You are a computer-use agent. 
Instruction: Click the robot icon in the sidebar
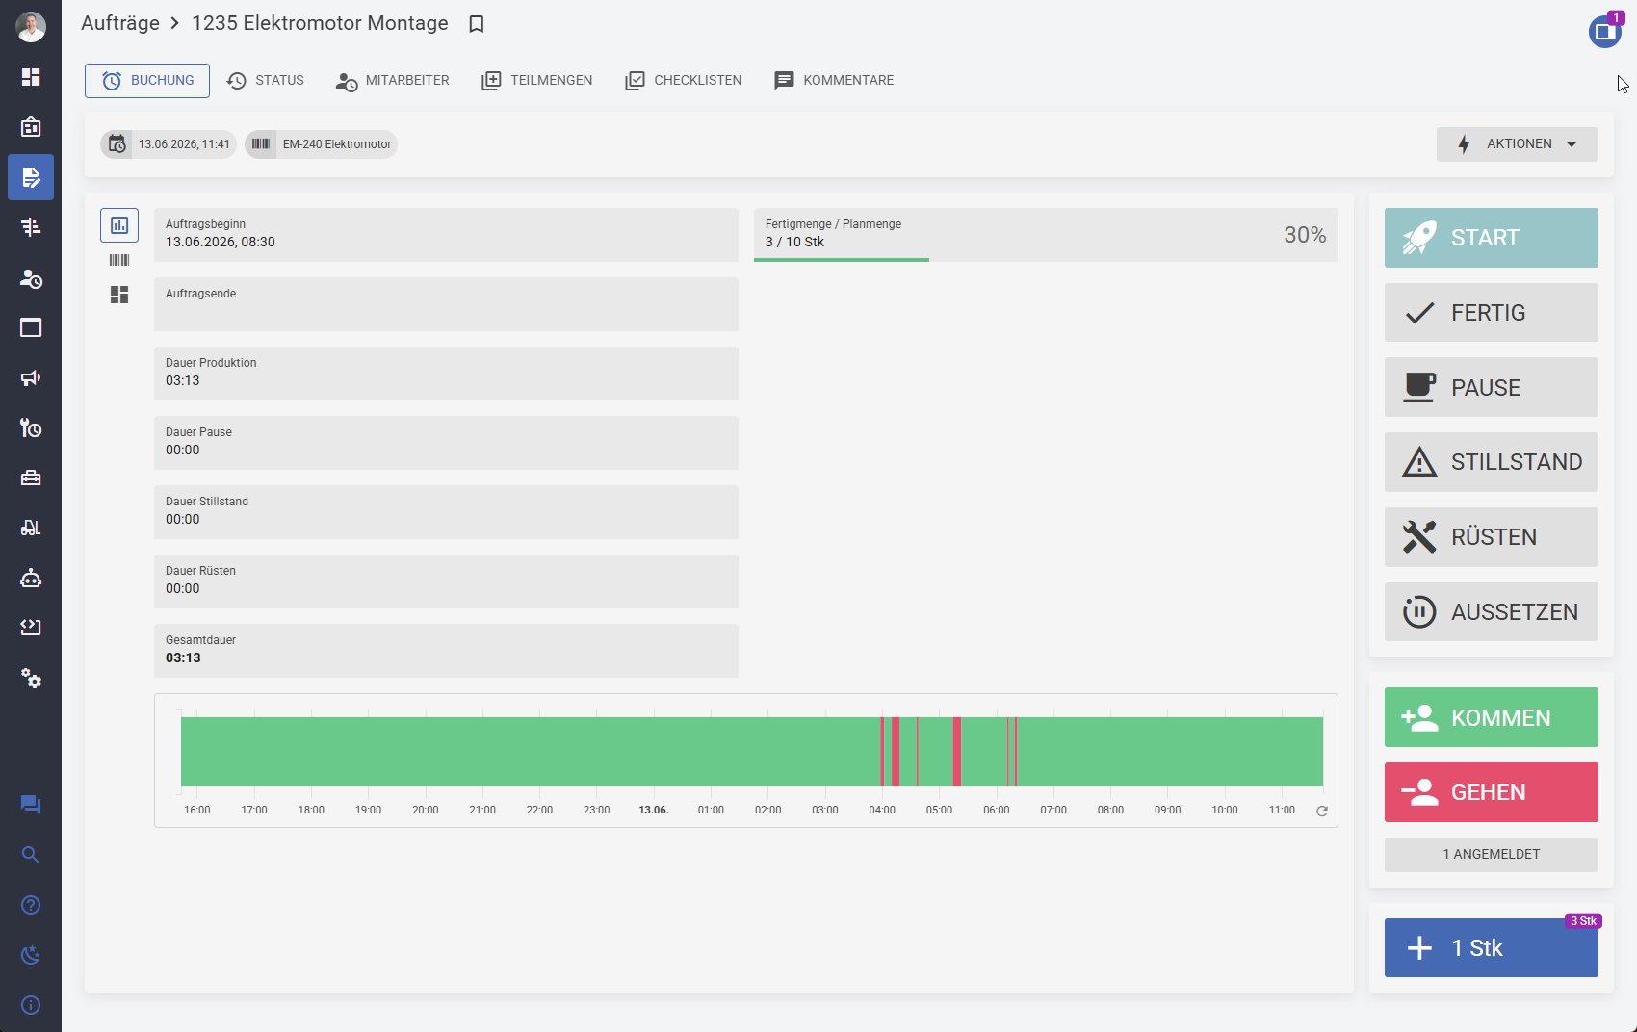[x=31, y=578]
